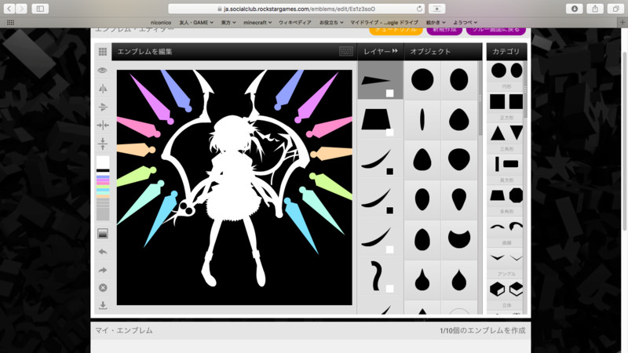628x353 pixels.
Task: Open the white color square on squiggle layer
Action: click(x=389, y=289)
